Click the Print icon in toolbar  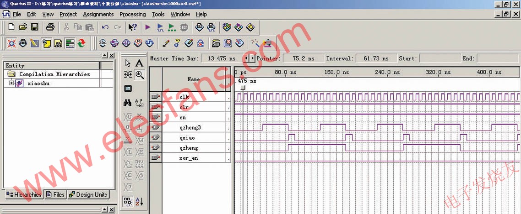click(50, 27)
